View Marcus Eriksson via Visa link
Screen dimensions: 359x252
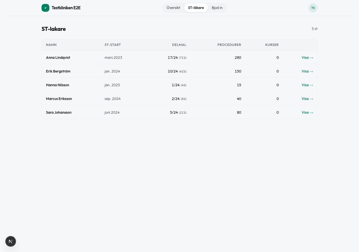307,99
